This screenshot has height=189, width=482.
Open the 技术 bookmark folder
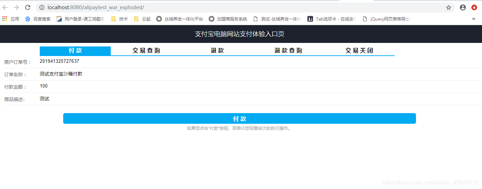pyautogui.click(x=120, y=19)
